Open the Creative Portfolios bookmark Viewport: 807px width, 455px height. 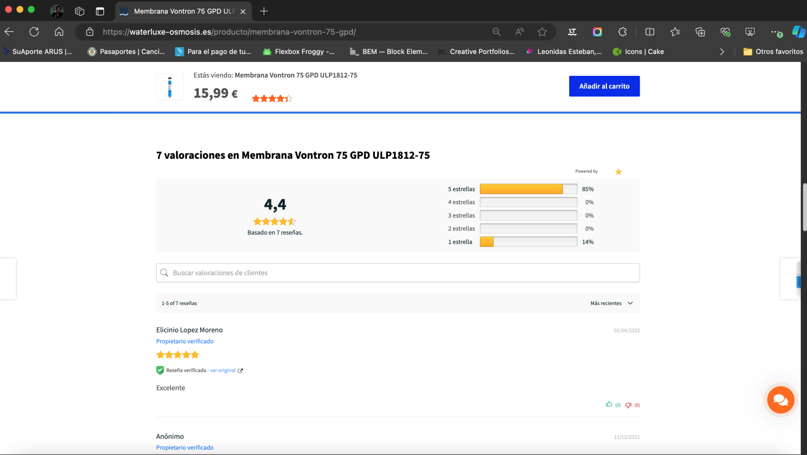(476, 51)
